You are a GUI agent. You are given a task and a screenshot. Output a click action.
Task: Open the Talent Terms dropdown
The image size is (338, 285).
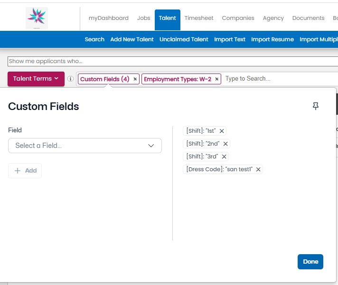[36, 79]
